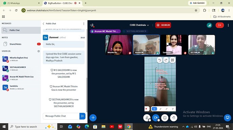Open the manage users gear icon
Viewport: 233px width, 130px height.
coord(38,51)
